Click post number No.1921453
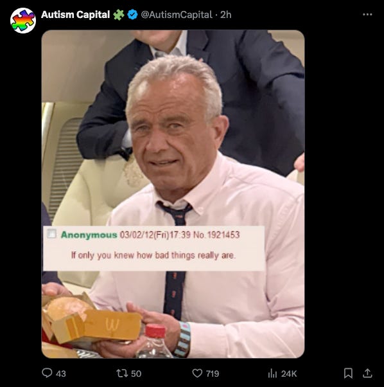The width and height of the screenshot is (384, 387). [216, 235]
